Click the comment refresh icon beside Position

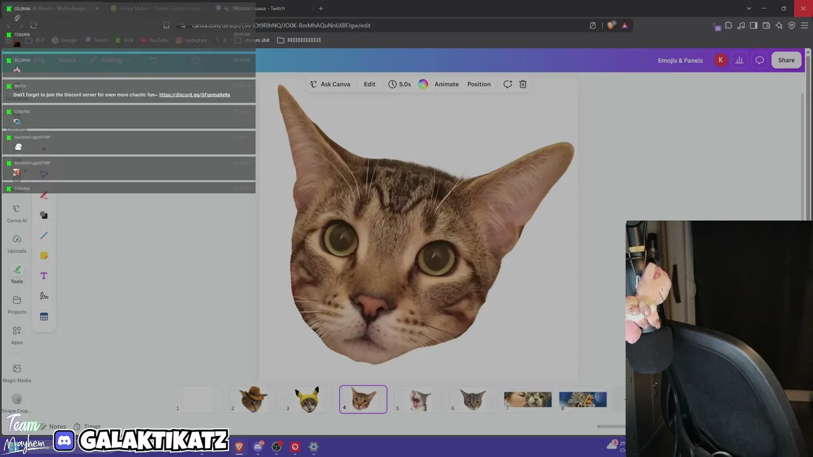[x=507, y=84]
